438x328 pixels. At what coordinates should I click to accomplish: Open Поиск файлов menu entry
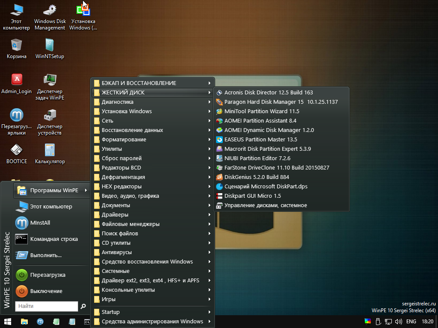(153, 234)
